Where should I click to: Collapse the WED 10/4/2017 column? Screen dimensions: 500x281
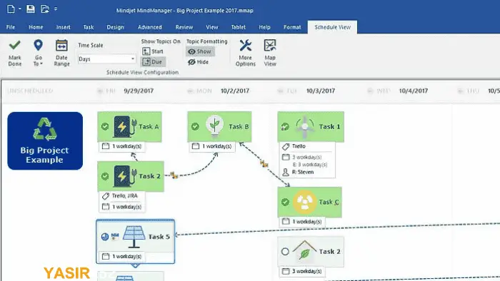pyautogui.click(x=370, y=91)
